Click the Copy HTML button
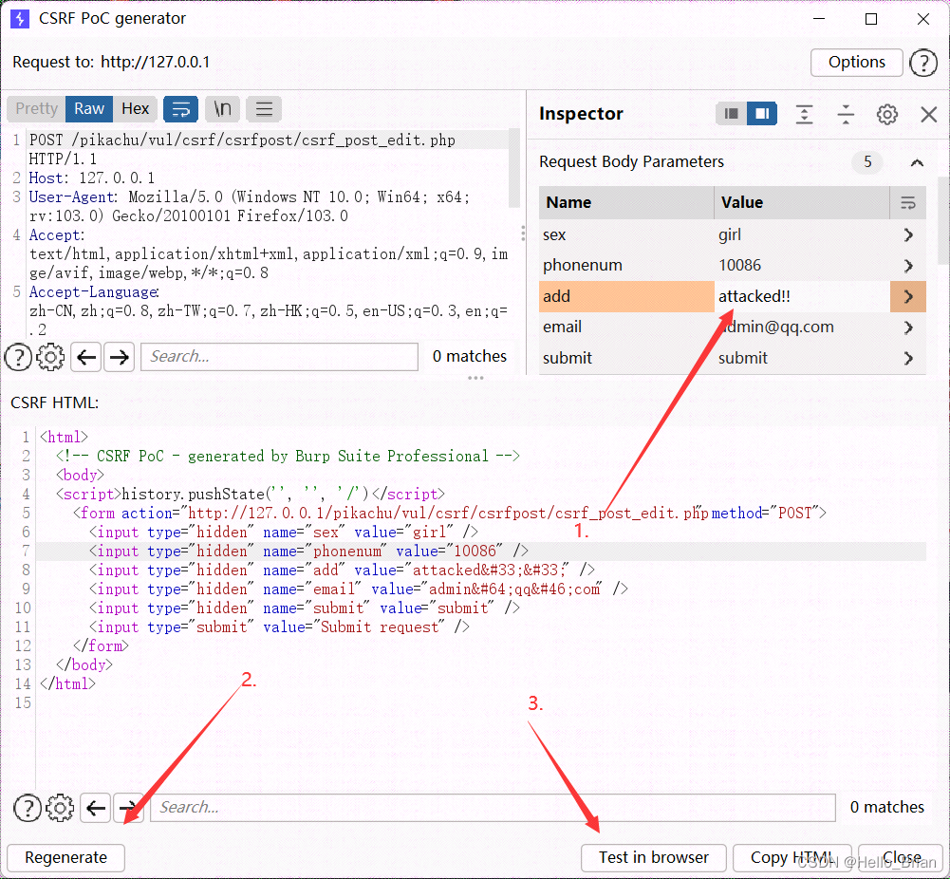The image size is (950, 879). pos(792,858)
